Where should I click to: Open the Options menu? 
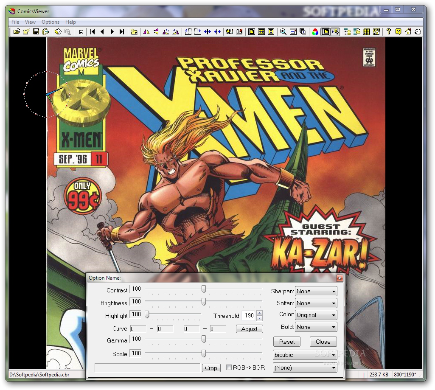[51, 22]
